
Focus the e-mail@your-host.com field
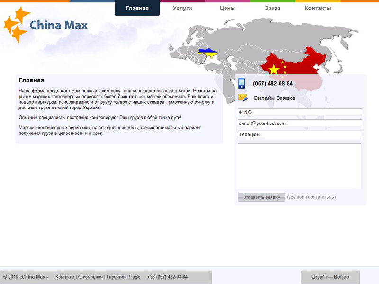(x=300, y=123)
